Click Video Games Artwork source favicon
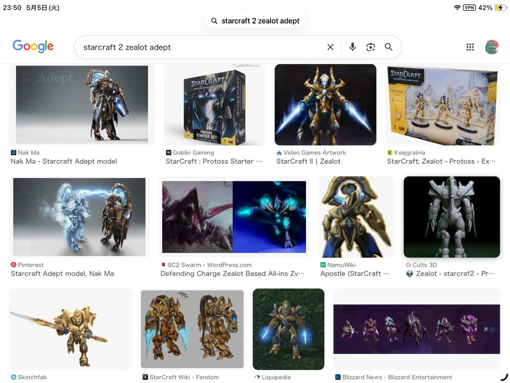 coord(279,152)
